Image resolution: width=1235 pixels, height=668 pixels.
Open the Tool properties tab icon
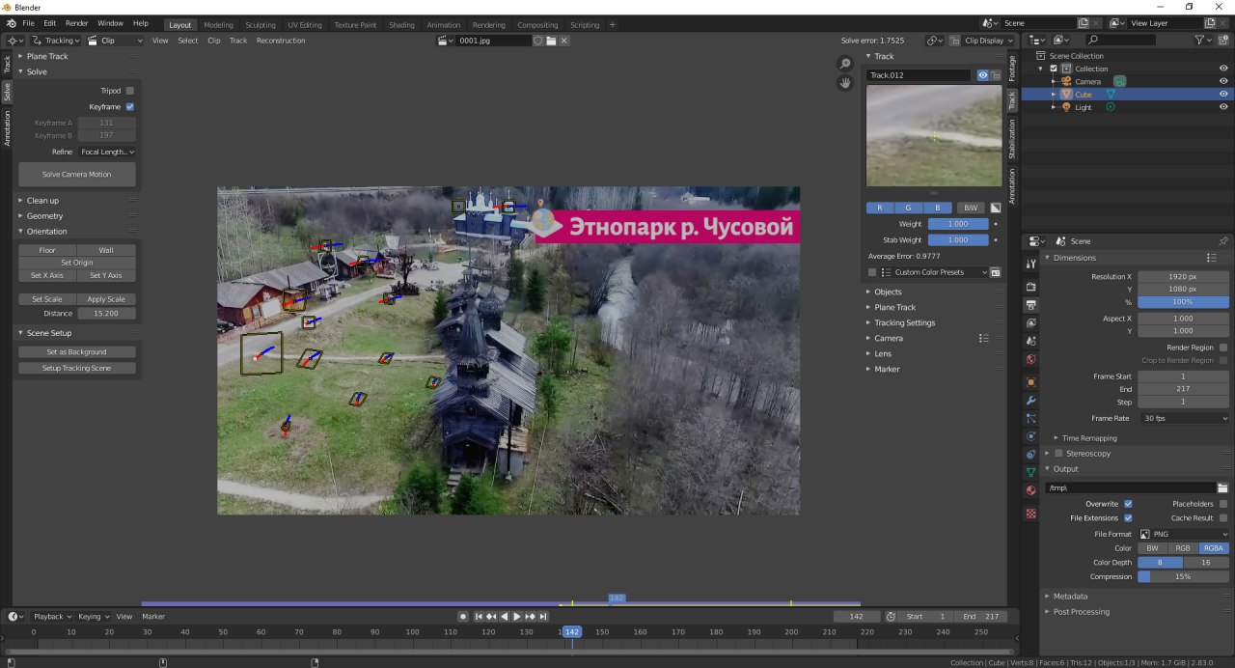click(x=1030, y=264)
